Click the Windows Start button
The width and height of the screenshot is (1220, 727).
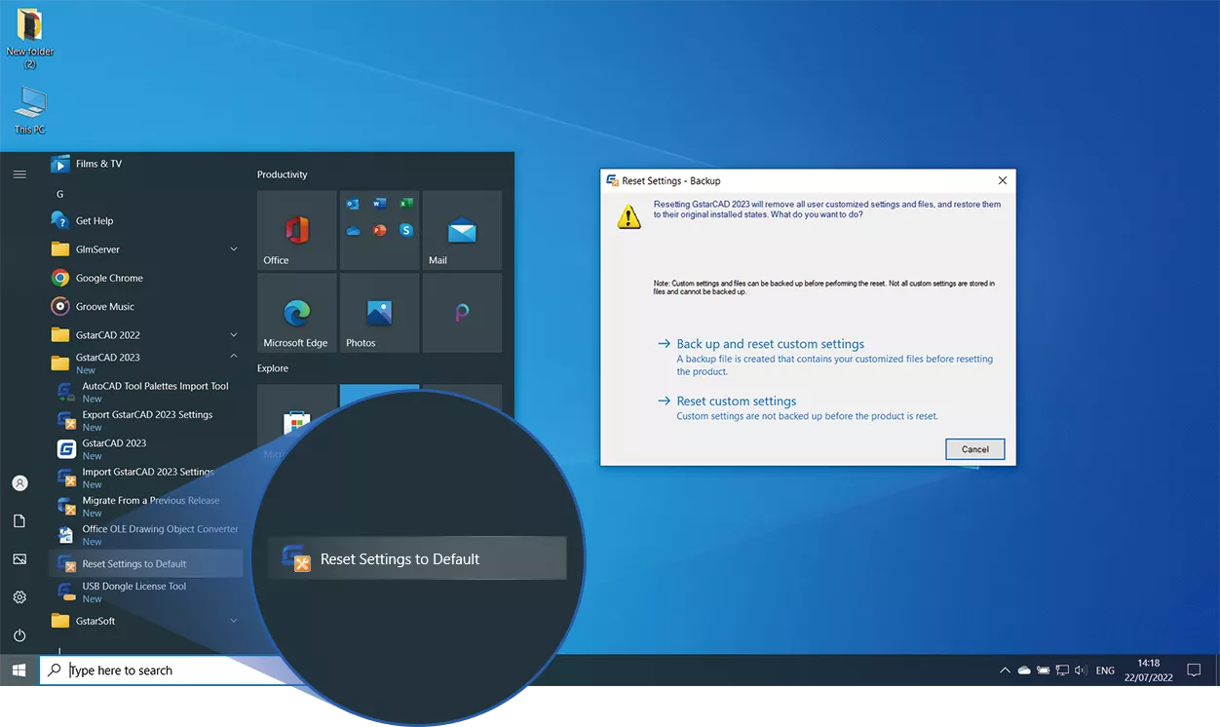click(x=19, y=670)
